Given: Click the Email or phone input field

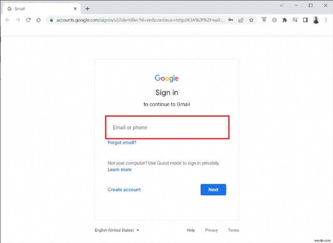Looking at the screenshot, I should click(166, 127).
